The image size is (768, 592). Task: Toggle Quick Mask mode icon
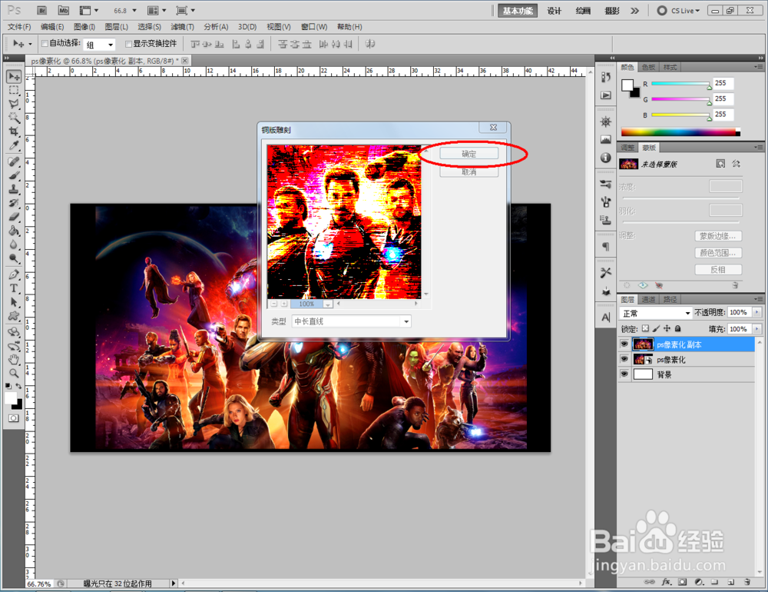coord(14,418)
